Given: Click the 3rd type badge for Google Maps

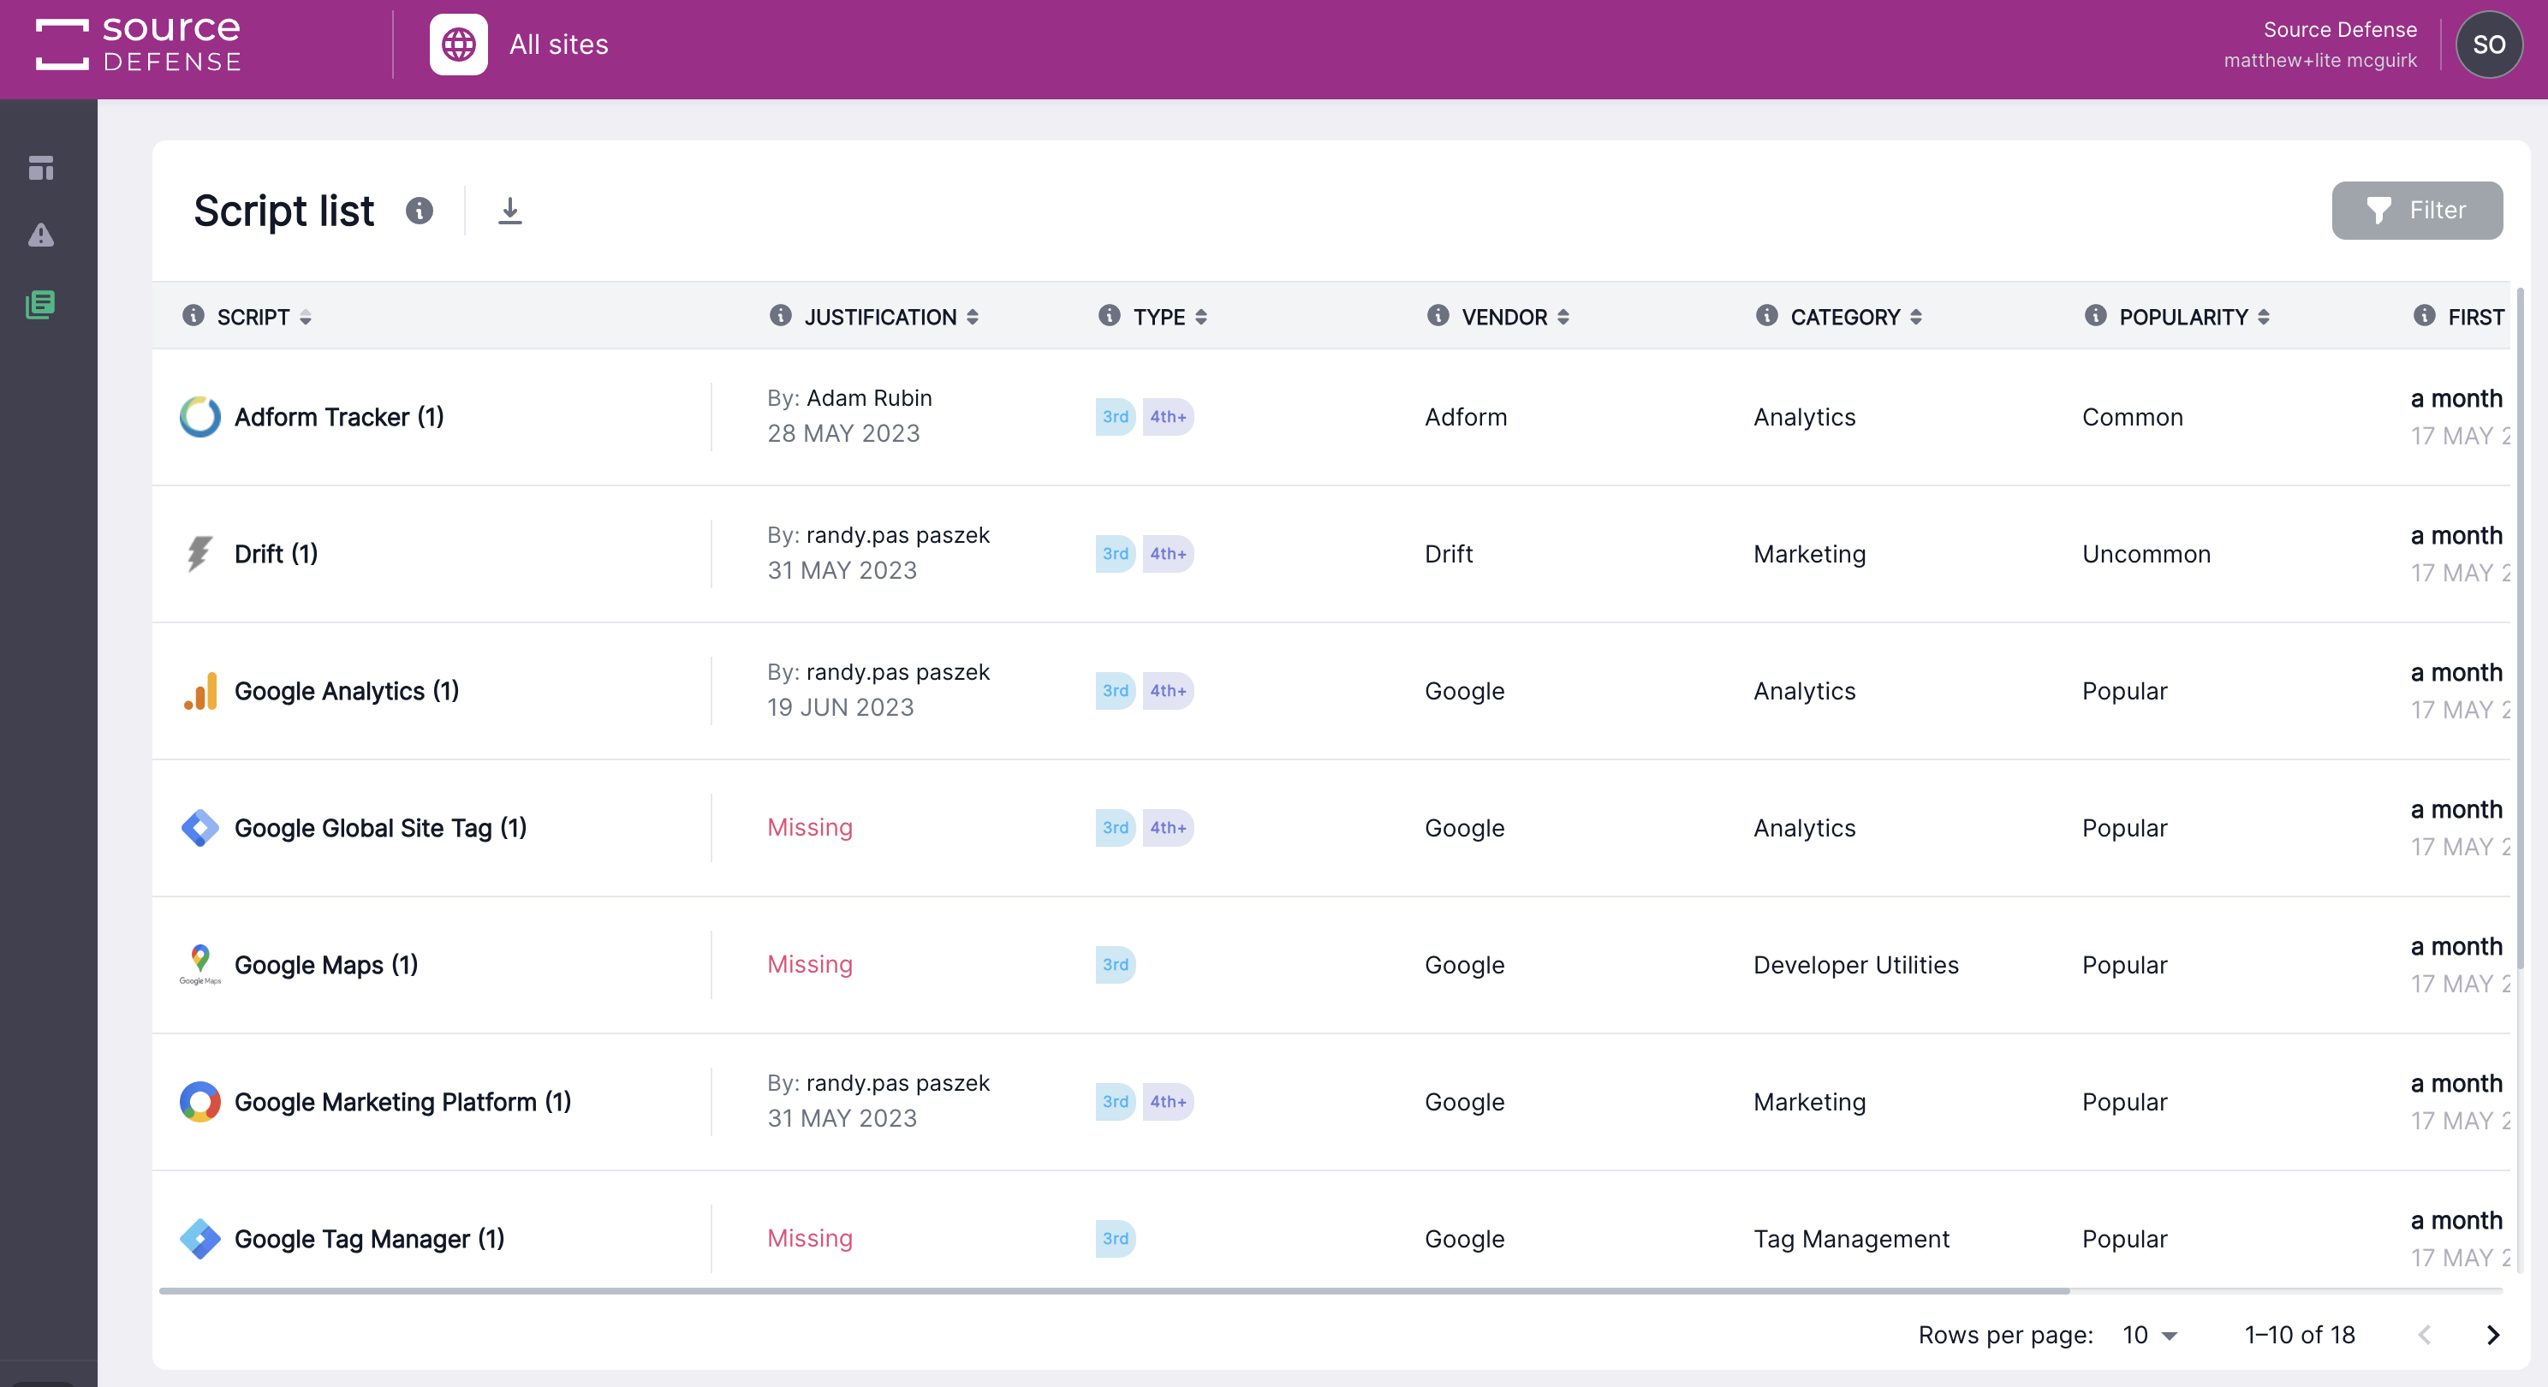Looking at the screenshot, I should (x=1115, y=965).
